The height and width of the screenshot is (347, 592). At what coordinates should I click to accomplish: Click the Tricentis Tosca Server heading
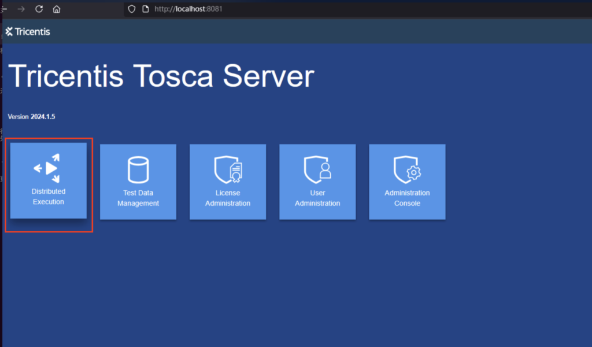coord(161,76)
